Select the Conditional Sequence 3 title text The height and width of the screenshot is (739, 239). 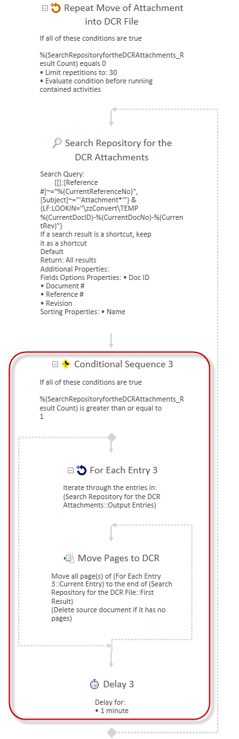124,364
